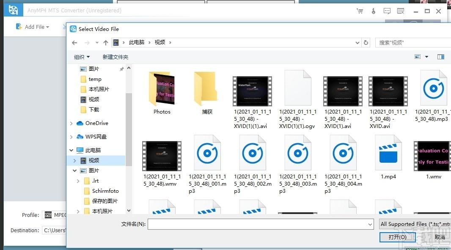Click the Destination path field in AnyMP4
The height and width of the screenshot is (250, 451).
pos(55,231)
